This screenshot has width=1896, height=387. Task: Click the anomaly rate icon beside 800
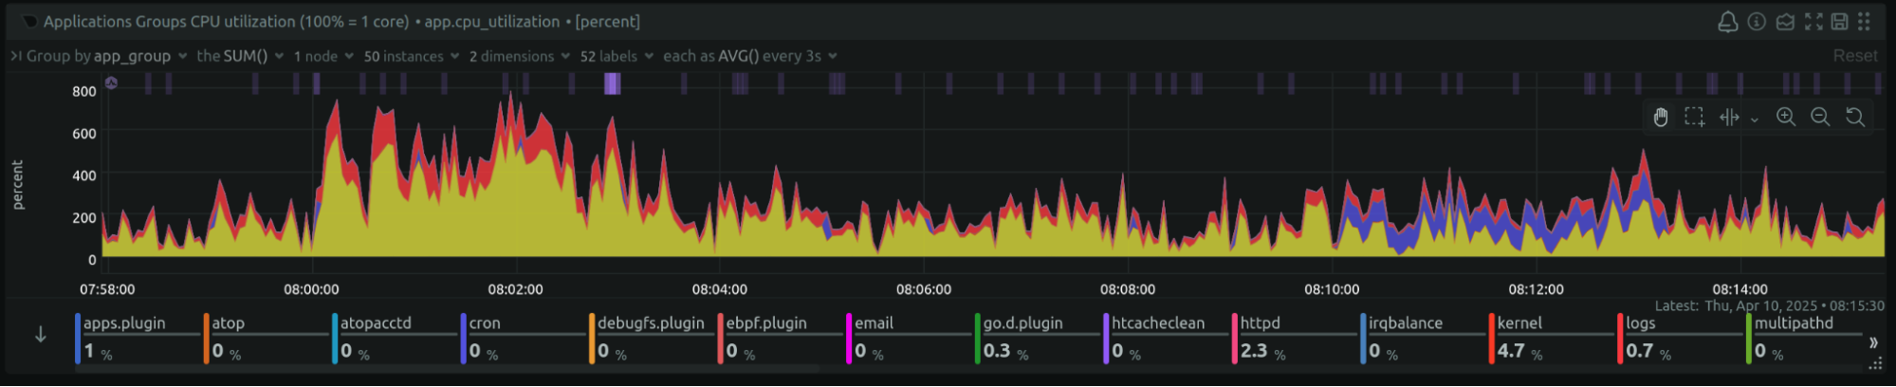click(111, 83)
